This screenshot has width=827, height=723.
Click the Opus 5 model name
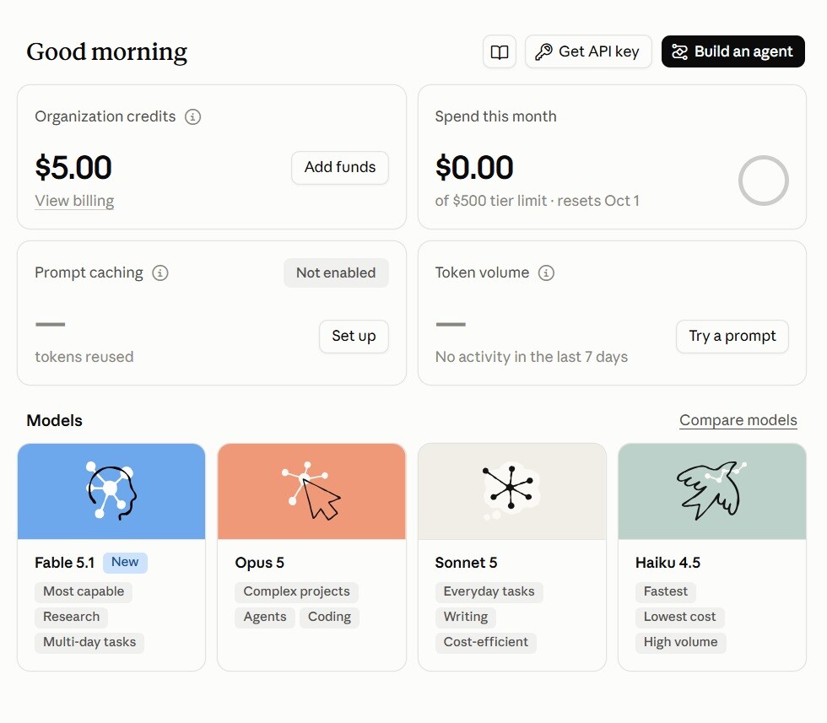(x=260, y=563)
